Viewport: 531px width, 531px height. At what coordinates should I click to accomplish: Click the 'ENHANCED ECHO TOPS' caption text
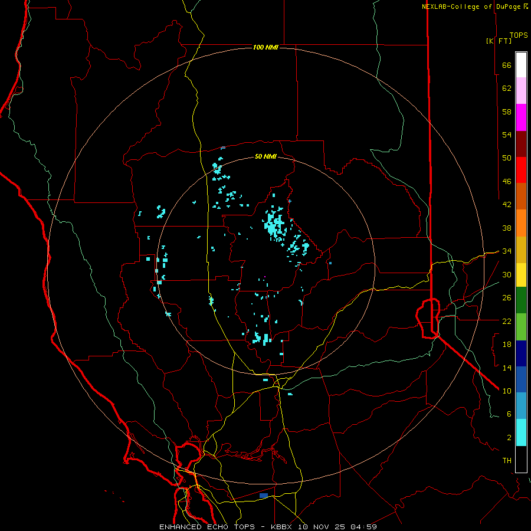tap(210, 527)
